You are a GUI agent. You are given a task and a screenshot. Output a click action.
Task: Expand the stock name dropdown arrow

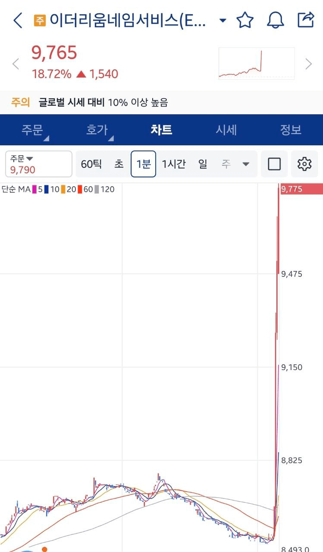(x=223, y=20)
